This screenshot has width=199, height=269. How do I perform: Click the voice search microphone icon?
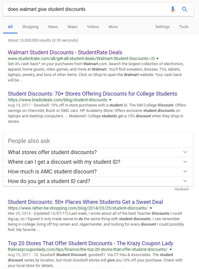pos(173,9)
